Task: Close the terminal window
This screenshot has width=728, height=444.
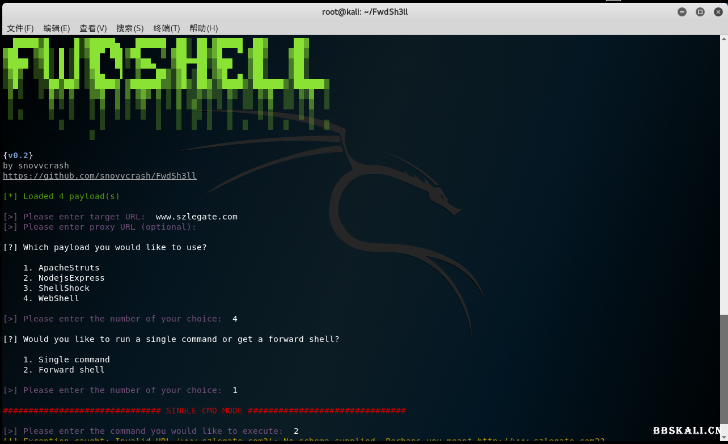Action: point(718,12)
